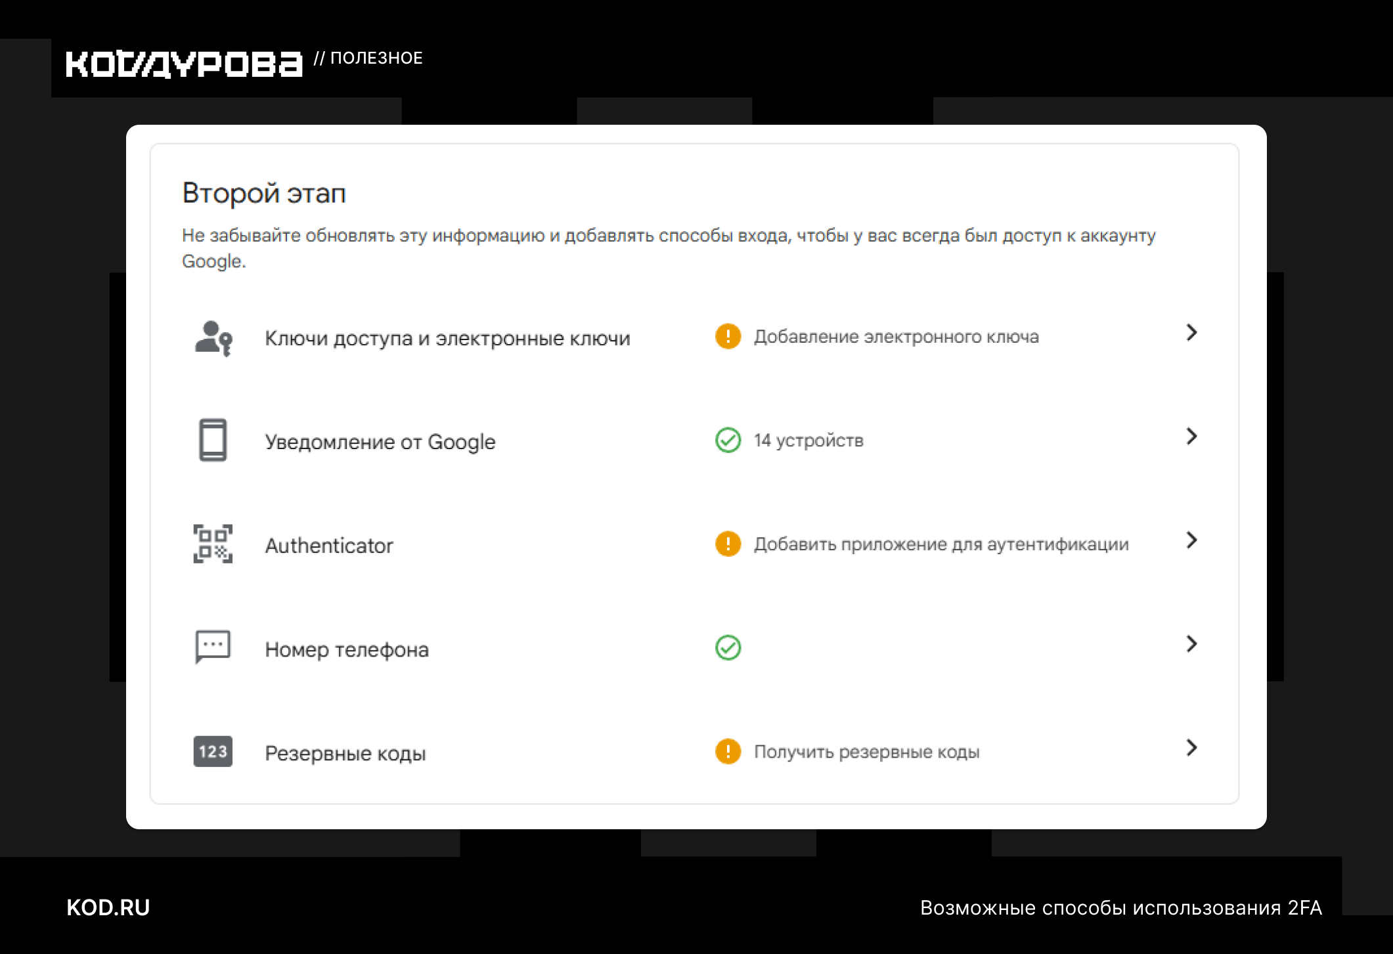This screenshot has width=1393, height=954.
Task: Expand the Authenticator row chevron
Action: point(1191,540)
